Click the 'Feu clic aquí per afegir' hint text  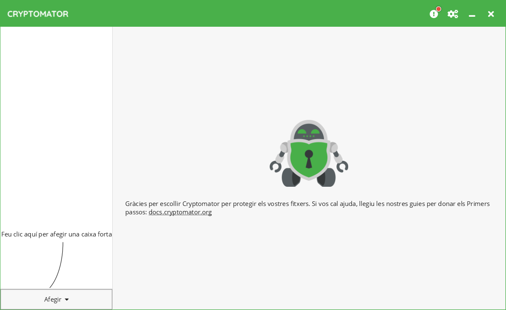(x=56, y=234)
